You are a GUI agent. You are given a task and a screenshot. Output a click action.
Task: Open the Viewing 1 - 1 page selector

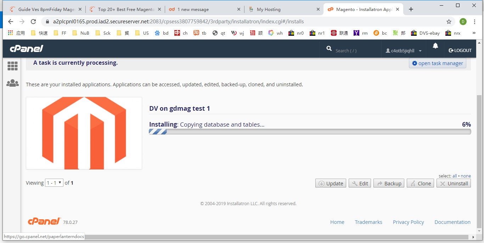tap(54, 183)
